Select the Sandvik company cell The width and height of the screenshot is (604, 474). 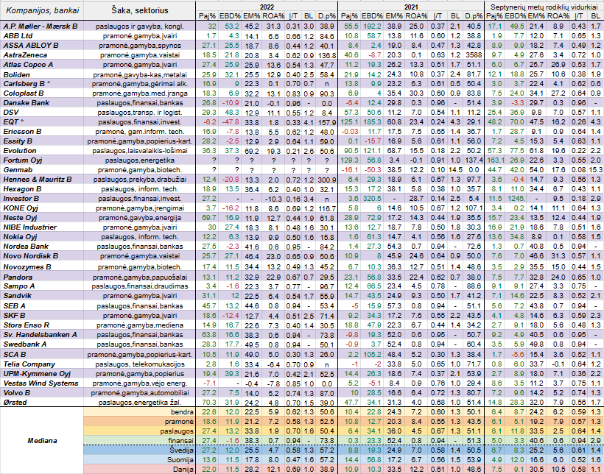point(42,296)
